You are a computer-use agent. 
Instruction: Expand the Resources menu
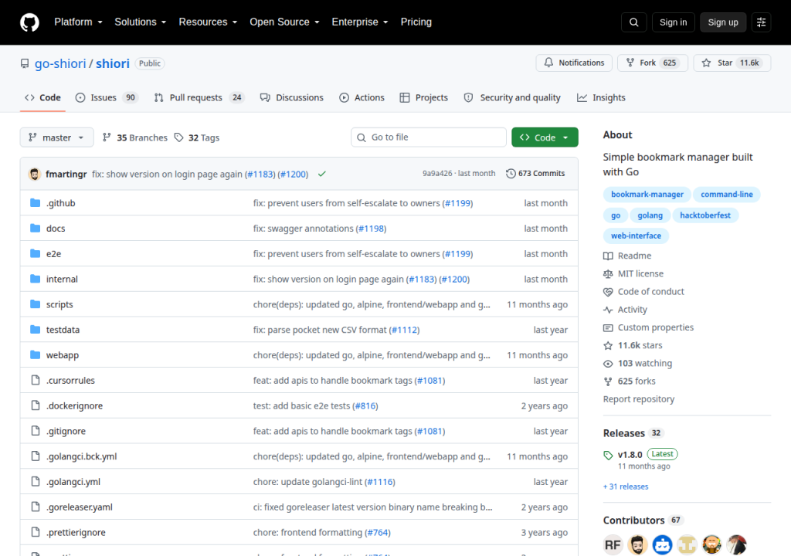pos(208,22)
